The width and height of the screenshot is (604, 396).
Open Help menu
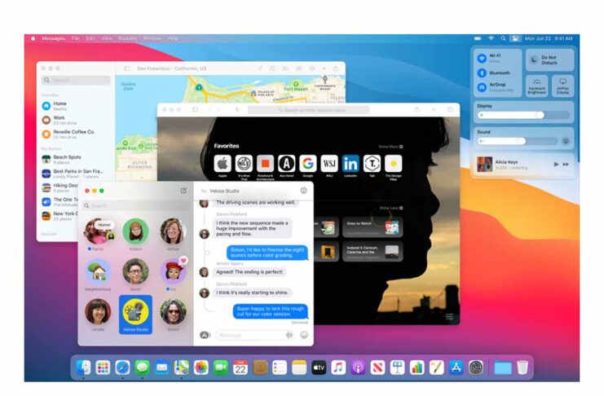click(173, 38)
